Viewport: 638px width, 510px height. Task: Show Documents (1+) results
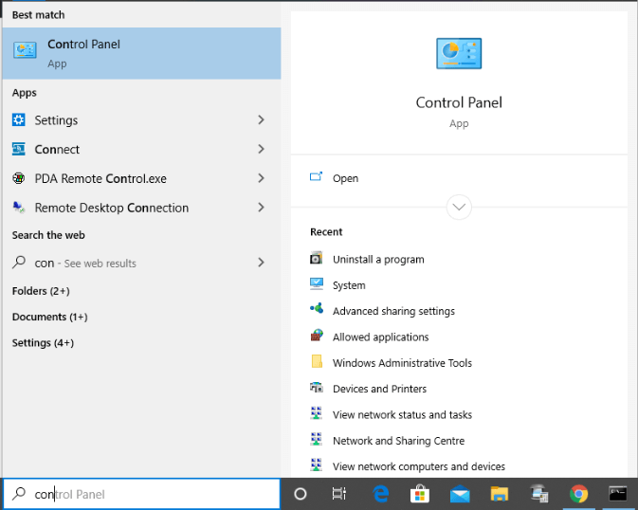click(x=49, y=317)
